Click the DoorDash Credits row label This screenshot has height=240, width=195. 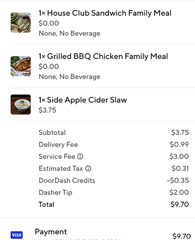tap(67, 180)
